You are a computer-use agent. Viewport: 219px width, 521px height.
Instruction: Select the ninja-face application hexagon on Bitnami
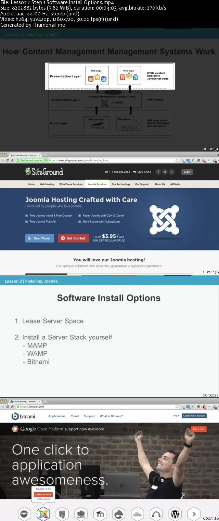click(24, 513)
